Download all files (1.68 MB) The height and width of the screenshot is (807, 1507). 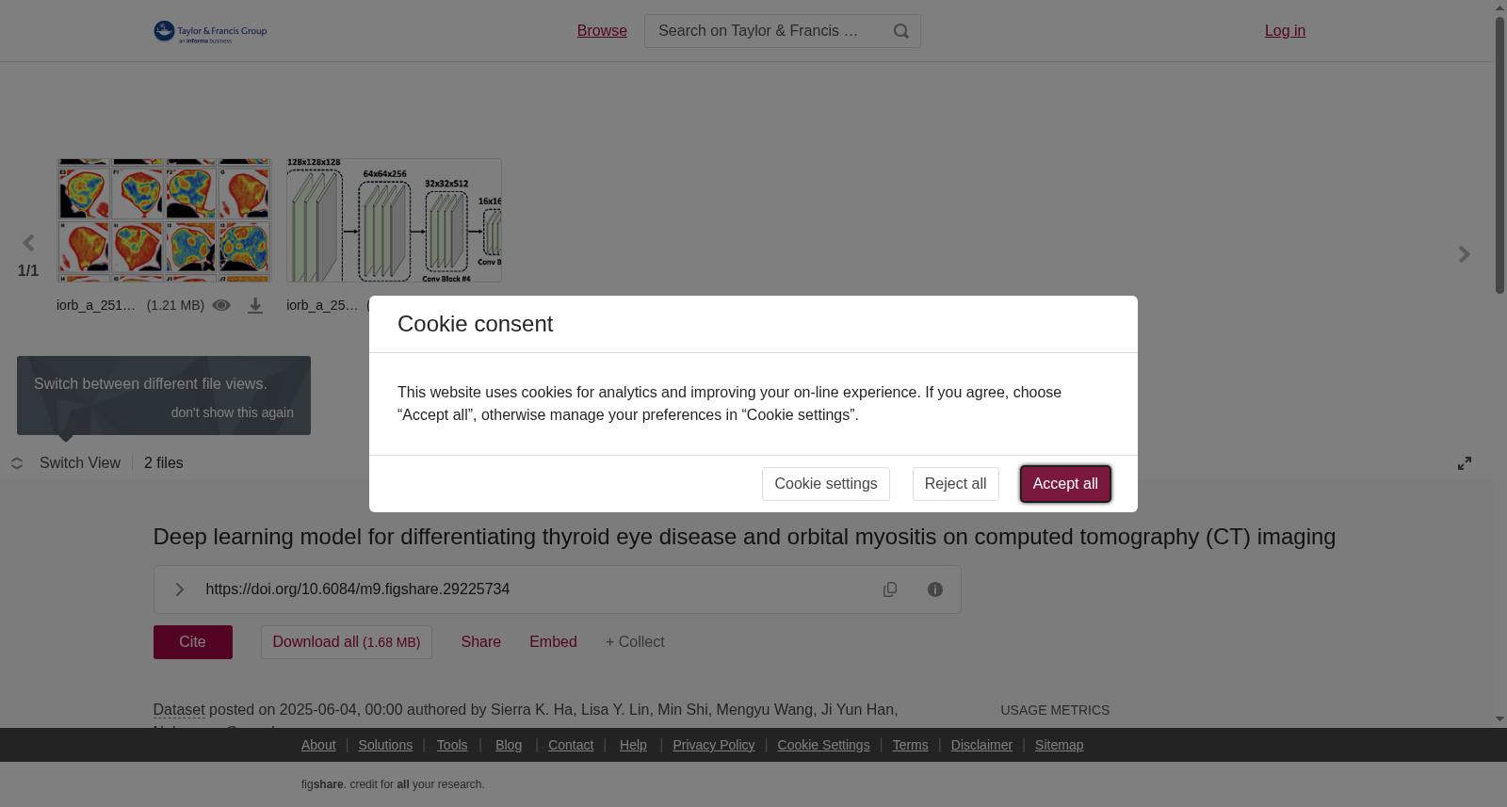pos(347,642)
